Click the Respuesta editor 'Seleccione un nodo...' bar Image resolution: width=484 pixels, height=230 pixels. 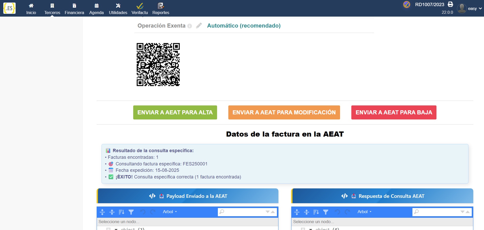pyautogui.click(x=382, y=222)
